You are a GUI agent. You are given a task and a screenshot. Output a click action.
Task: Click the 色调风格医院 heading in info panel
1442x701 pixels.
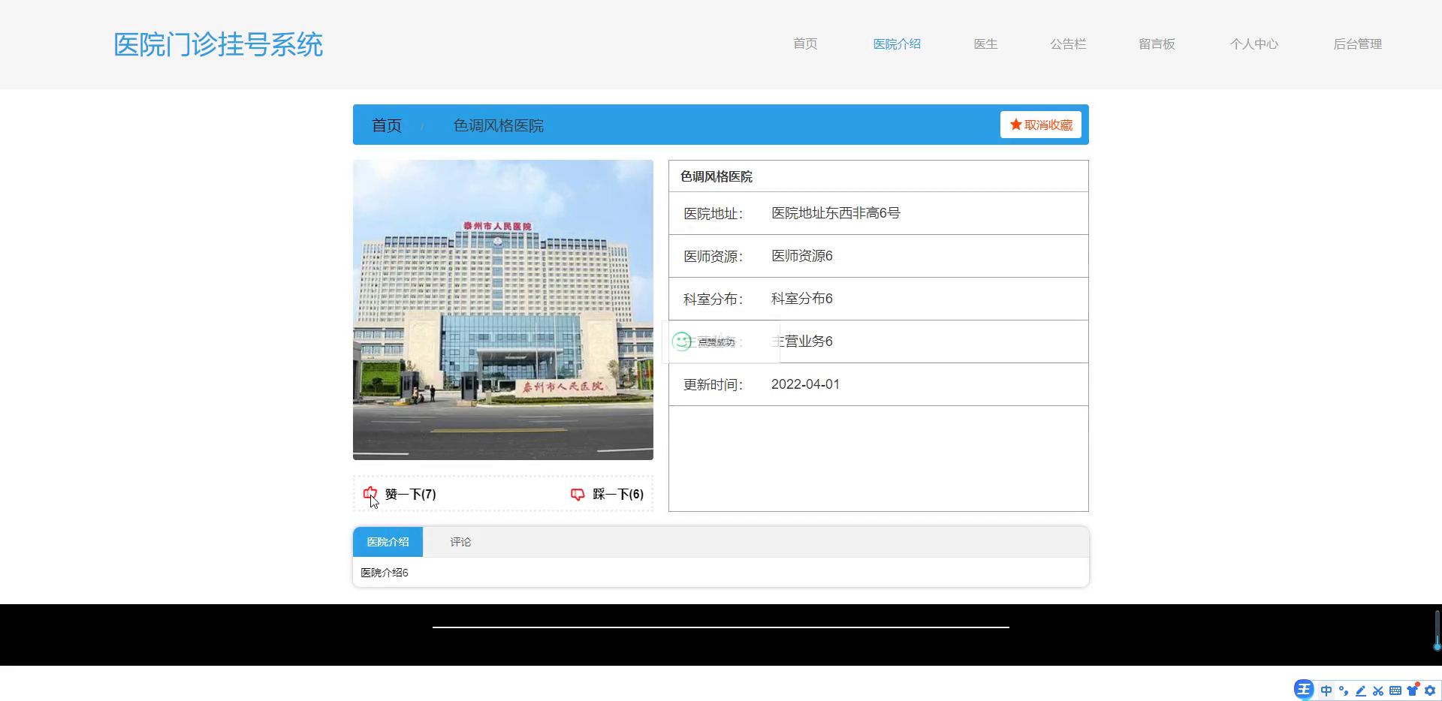click(716, 176)
